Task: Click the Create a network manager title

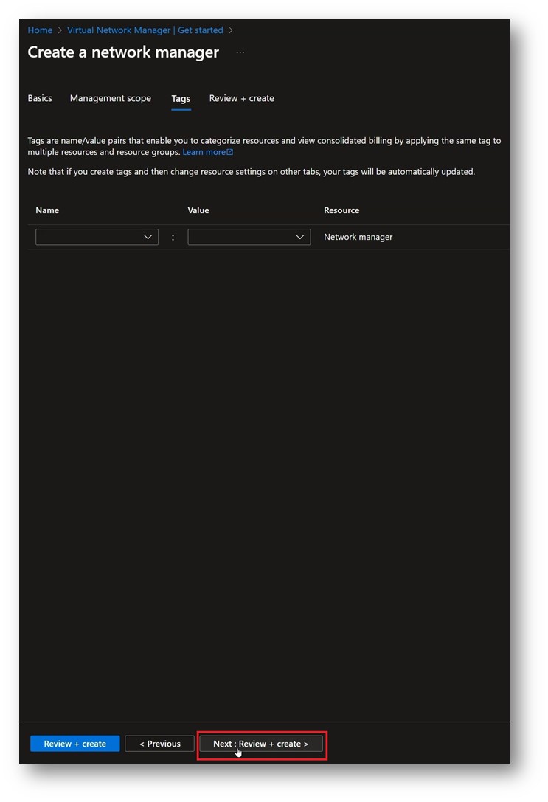Action: pyautogui.click(x=123, y=52)
